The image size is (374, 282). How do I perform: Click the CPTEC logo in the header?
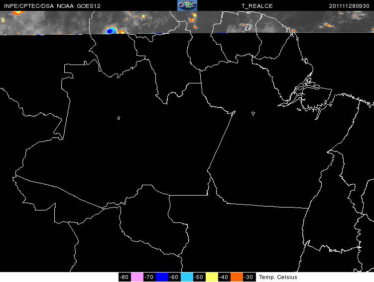tap(187, 5)
